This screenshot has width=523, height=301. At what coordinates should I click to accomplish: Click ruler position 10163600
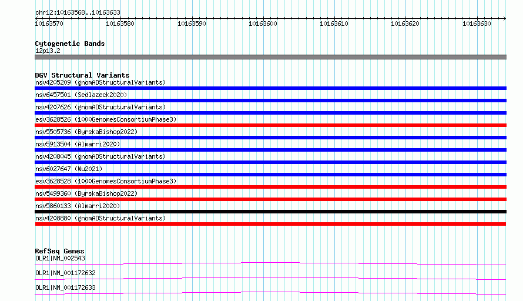click(x=263, y=24)
